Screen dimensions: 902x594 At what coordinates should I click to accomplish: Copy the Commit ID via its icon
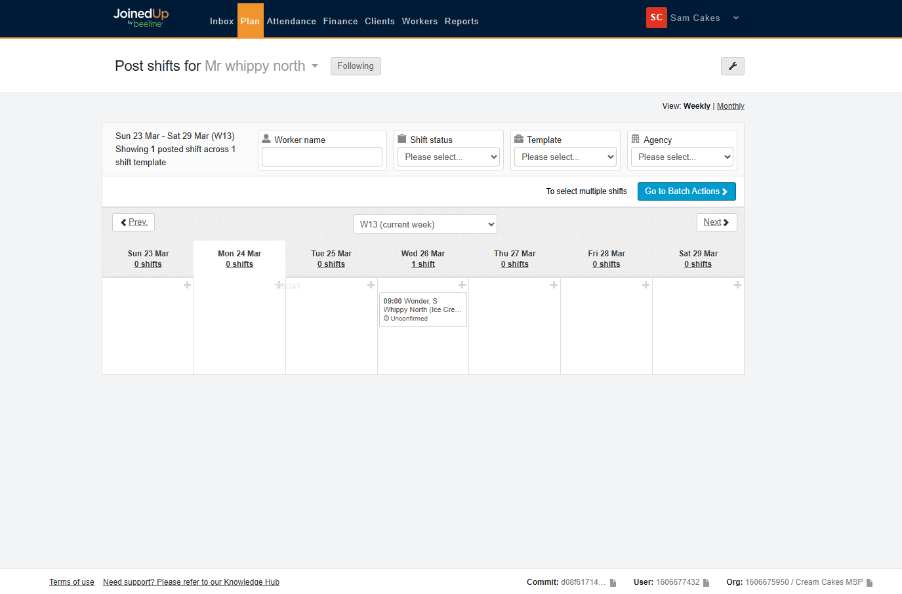[613, 583]
